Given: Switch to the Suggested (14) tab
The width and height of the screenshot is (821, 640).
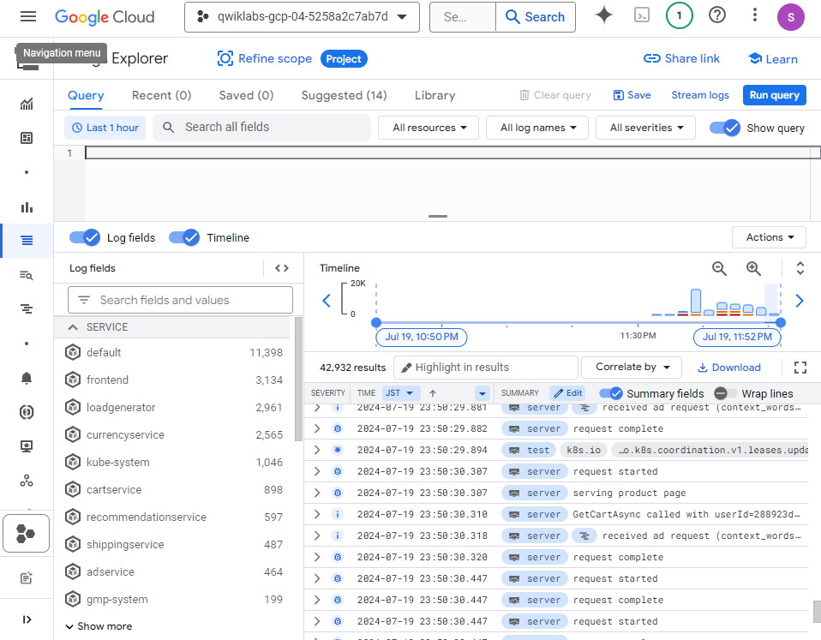Looking at the screenshot, I should 344,96.
